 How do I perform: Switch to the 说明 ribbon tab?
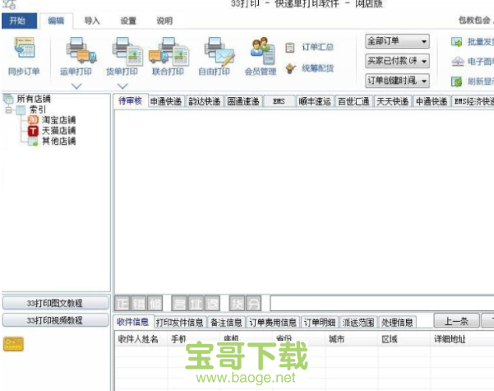pos(164,21)
